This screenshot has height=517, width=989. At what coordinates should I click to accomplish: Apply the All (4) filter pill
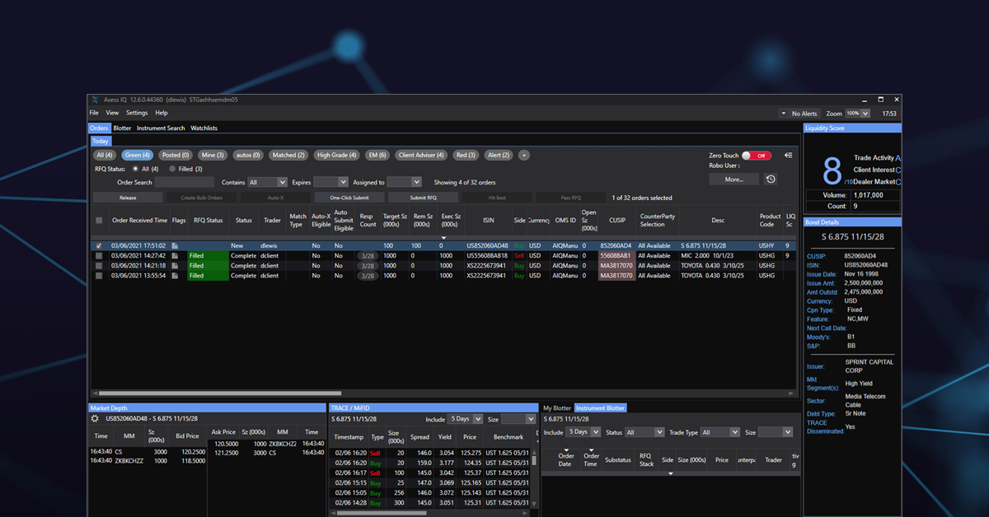tap(105, 155)
